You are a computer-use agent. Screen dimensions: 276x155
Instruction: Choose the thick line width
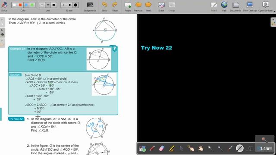coord(54,5)
